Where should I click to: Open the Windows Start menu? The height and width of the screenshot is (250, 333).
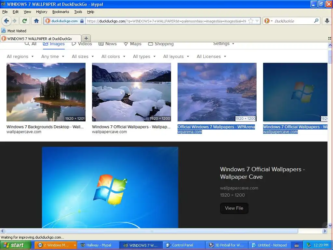[16, 245]
